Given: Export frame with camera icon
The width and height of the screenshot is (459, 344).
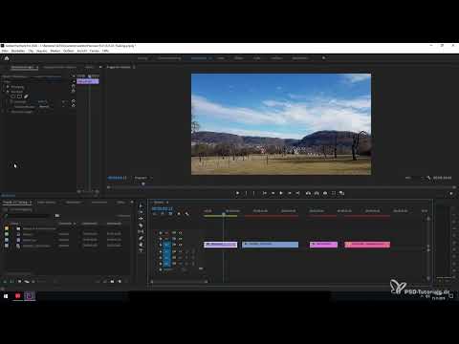Looking at the screenshot, I should pyautogui.click(x=325, y=193).
